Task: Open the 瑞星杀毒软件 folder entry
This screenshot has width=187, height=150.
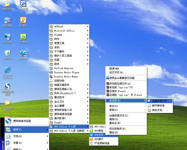Action: tap(69, 85)
